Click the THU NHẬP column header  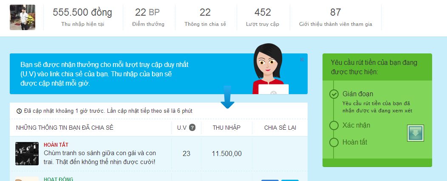[226, 128]
